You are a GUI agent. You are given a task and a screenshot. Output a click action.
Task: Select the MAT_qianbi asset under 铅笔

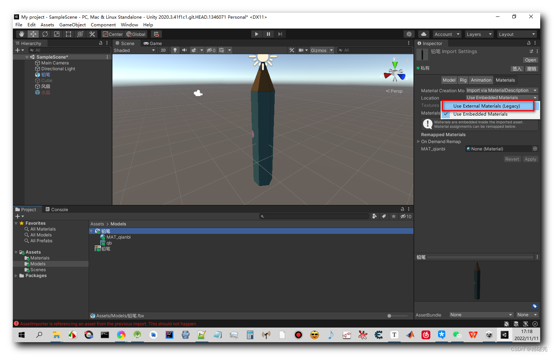119,237
